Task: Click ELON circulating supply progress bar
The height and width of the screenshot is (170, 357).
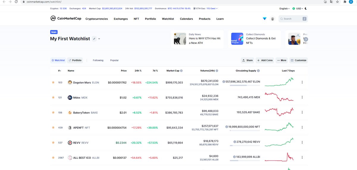Action: pos(245,85)
